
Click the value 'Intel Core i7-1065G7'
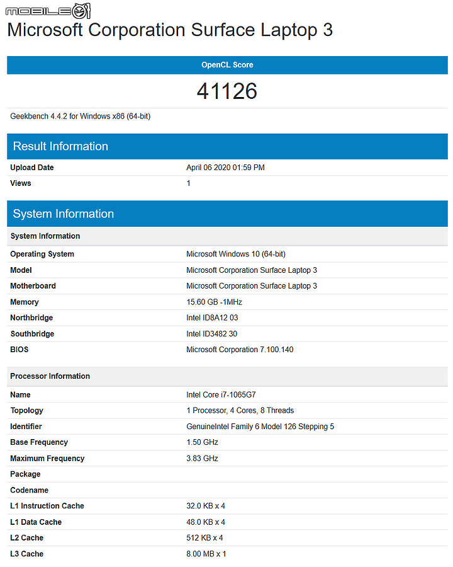click(221, 395)
